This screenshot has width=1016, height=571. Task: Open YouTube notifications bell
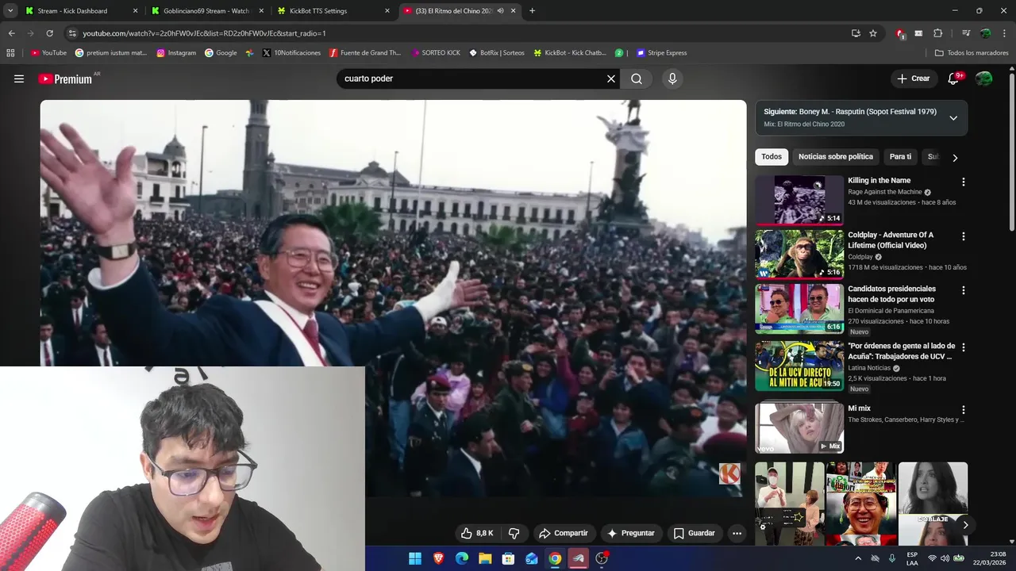(x=954, y=79)
